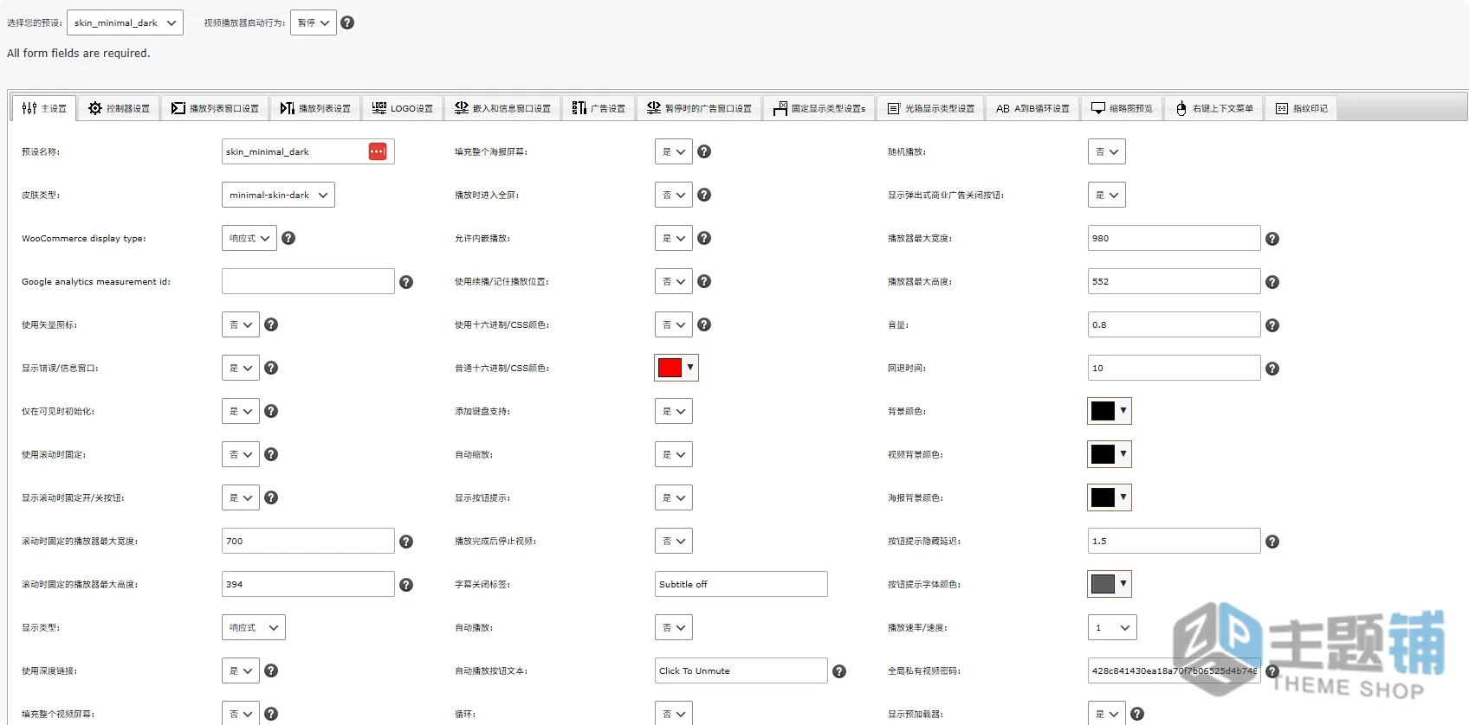Image resolution: width=1469 pixels, height=725 pixels.
Task: Open 视频播放器启动行为 dropdown showing 暂停
Action: point(314,22)
